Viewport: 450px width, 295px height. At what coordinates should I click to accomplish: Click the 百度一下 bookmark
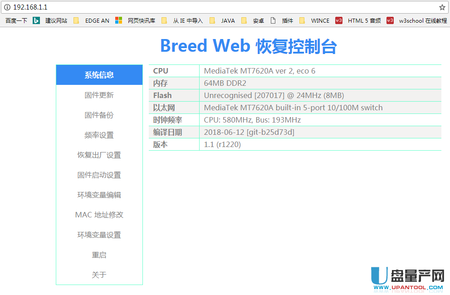(x=16, y=20)
